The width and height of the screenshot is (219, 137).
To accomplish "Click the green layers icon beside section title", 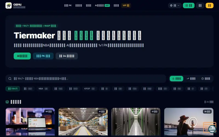I will [7, 102].
